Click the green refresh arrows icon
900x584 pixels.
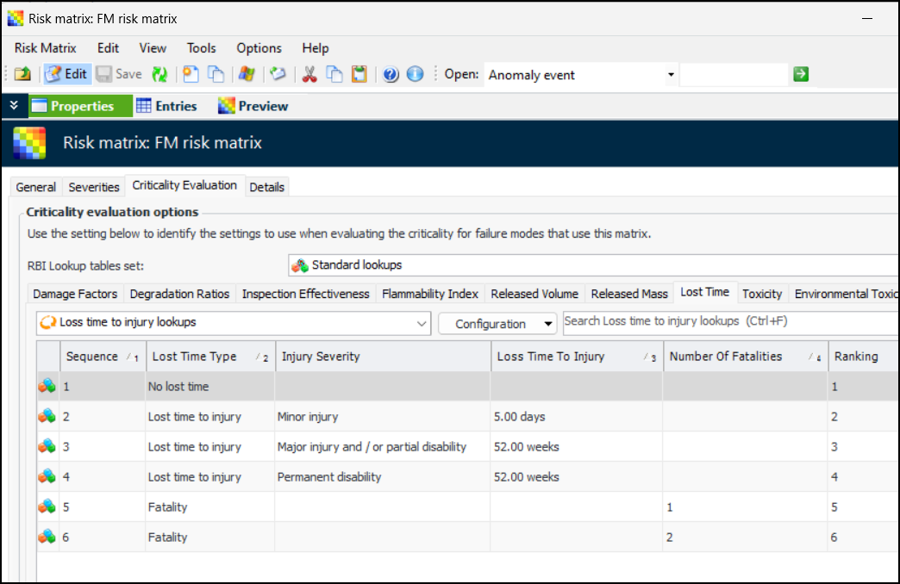coord(159,74)
